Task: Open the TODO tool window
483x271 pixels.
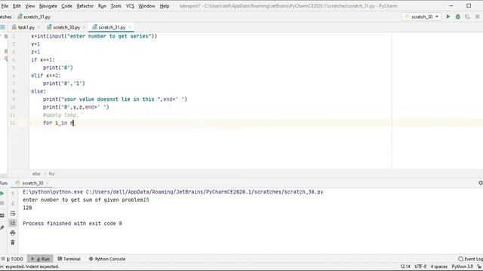Action: pyautogui.click(x=12, y=259)
